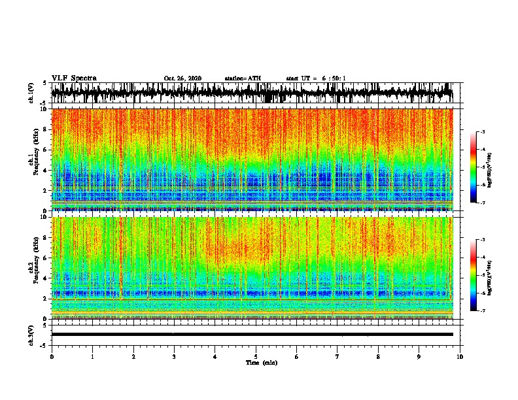Viewport: 518px width, 400px height.
Task: Click the ch.3 flat black voltage trace
Action: (252, 335)
